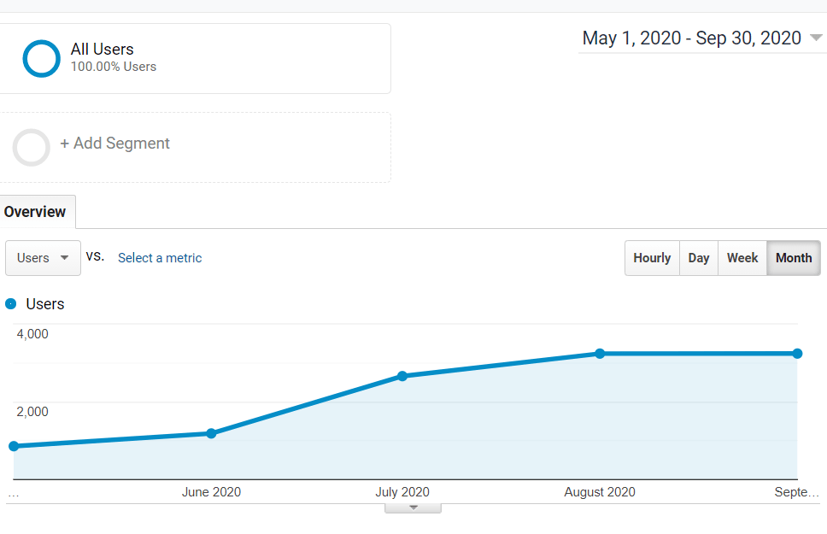Click the September data point on the chart
This screenshot has height=534, width=827.
pyautogui.click(x=797, y=352)
